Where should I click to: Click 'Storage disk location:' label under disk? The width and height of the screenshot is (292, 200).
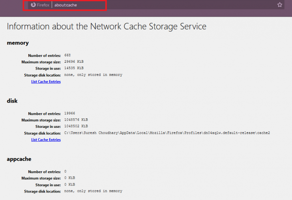click(x=42, y=133)
